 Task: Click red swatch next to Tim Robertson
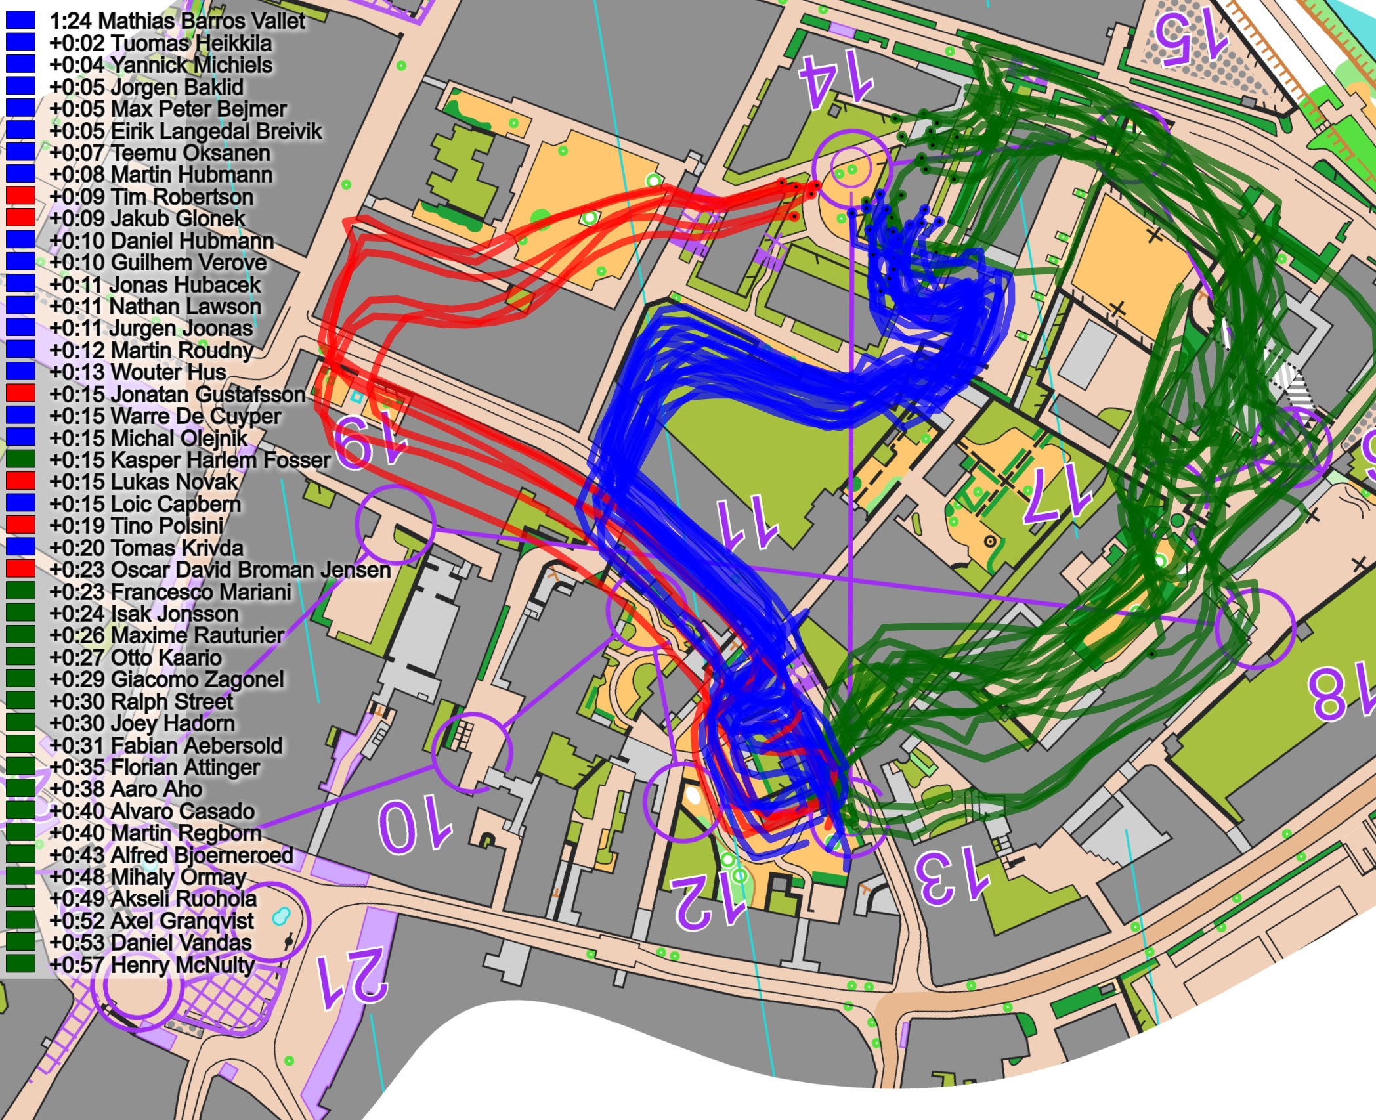(x=20, y=196)
